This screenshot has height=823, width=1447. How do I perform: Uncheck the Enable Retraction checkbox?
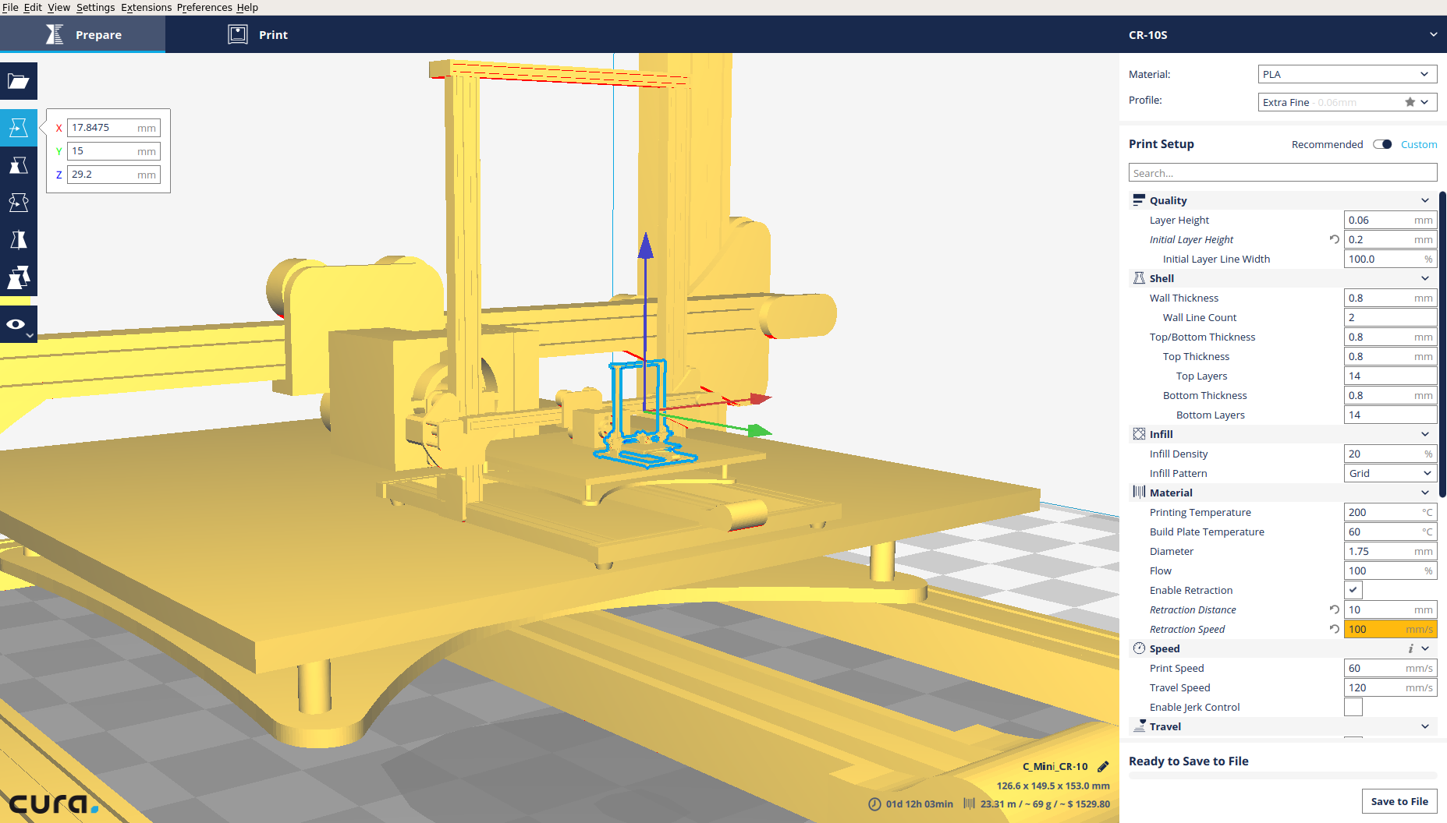pos(1353,590)
